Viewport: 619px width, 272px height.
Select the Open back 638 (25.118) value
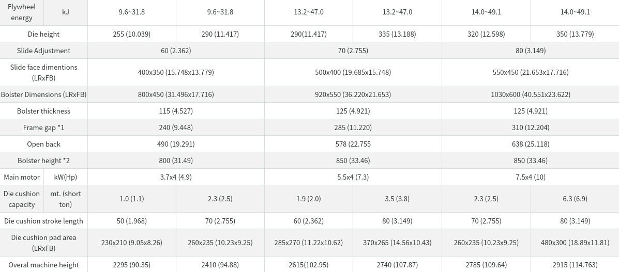coord(531,144)
